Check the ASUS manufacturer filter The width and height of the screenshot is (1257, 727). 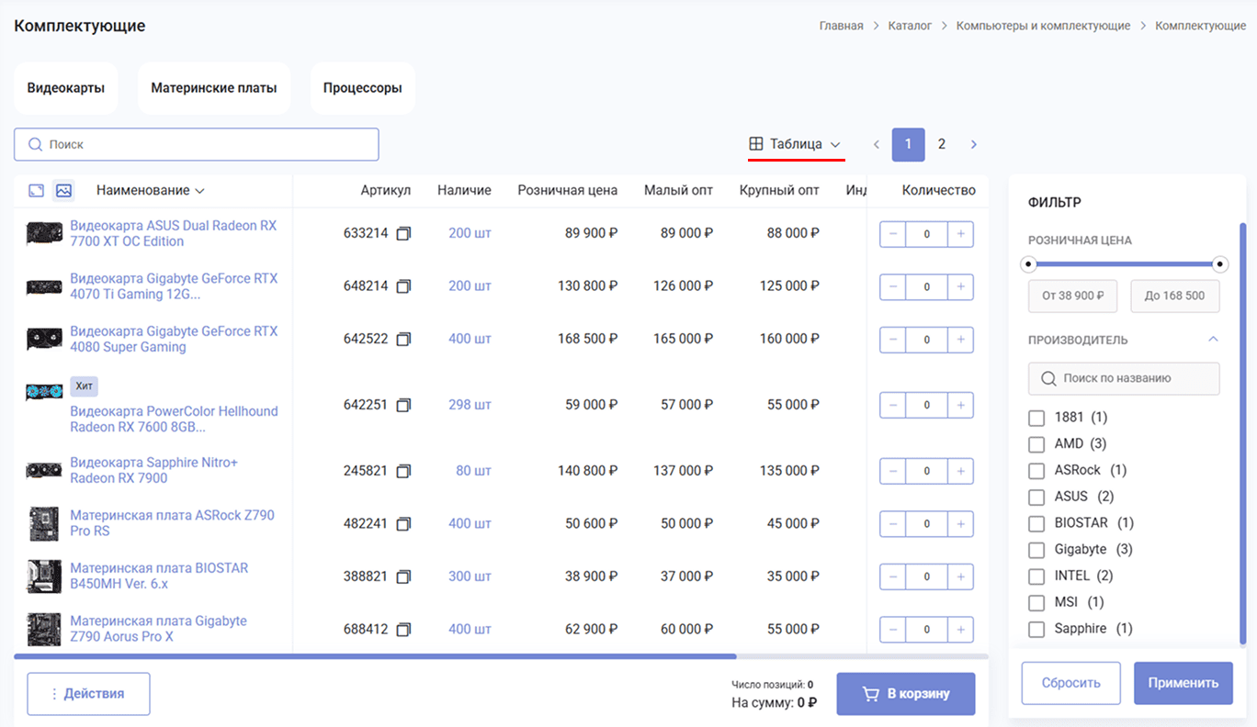1036,497
